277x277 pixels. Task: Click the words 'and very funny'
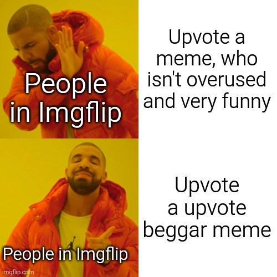point(207,101)
